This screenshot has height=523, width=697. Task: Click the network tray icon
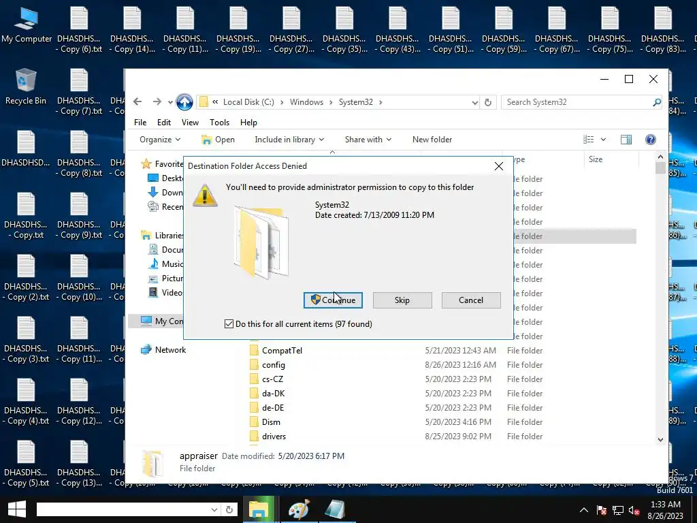(x=618, y=510)
